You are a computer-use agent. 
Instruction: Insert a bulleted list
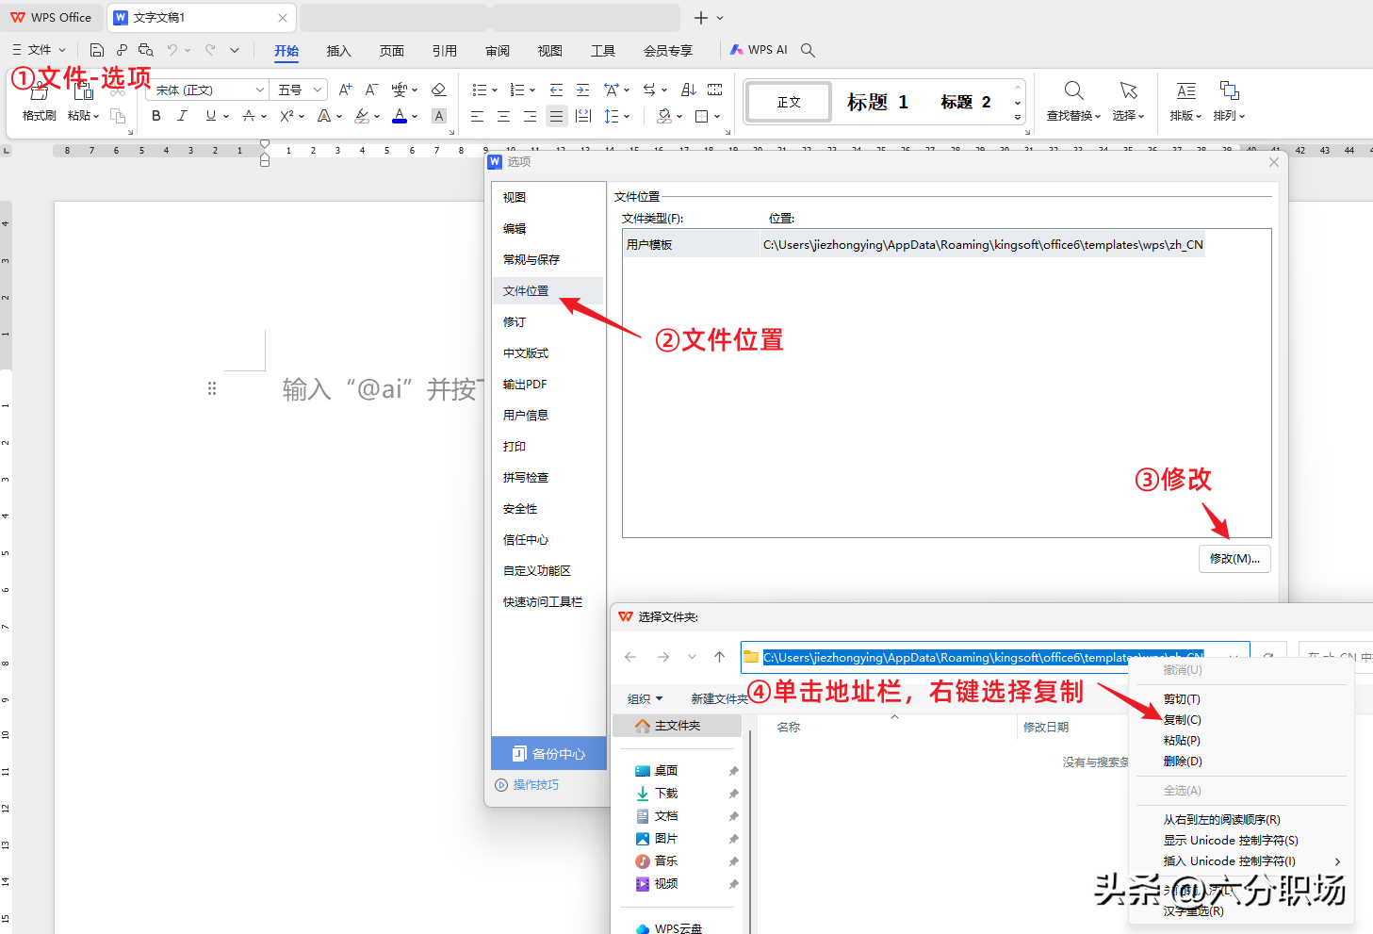(x=480, y=90)
